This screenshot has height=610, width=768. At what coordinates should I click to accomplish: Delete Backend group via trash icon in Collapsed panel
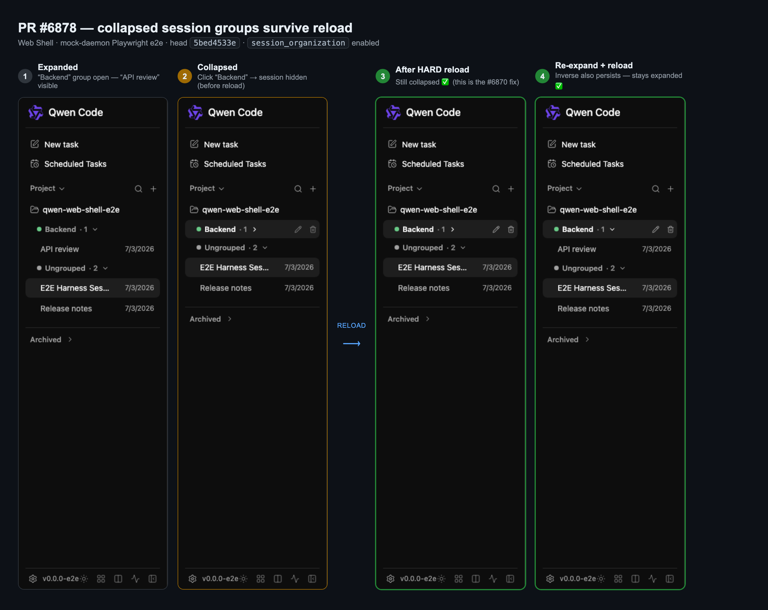[313, 229]
